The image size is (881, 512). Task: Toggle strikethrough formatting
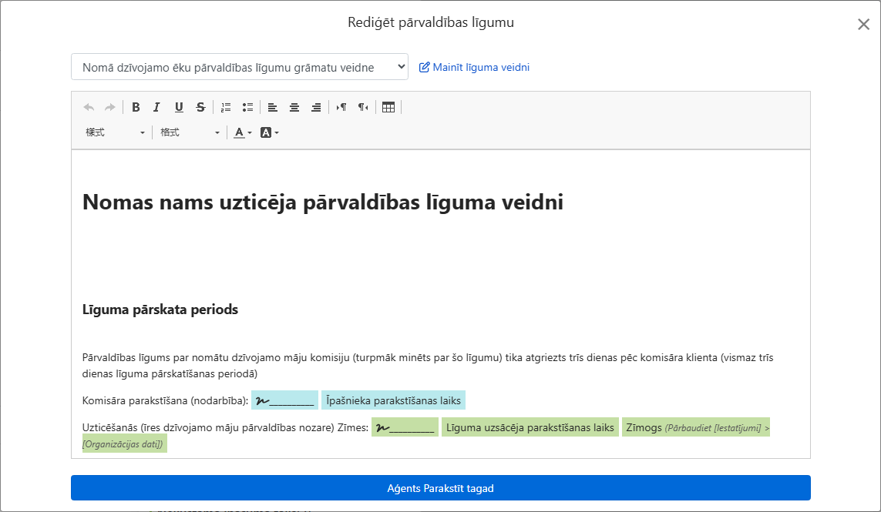point(200,107)
